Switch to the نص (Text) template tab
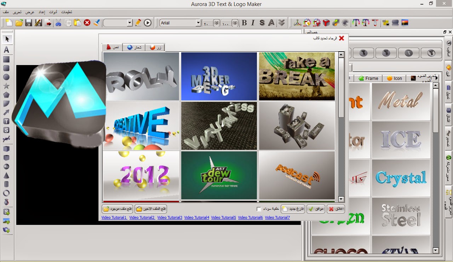This screenshot has width=453, height=262. coord(112,47)
